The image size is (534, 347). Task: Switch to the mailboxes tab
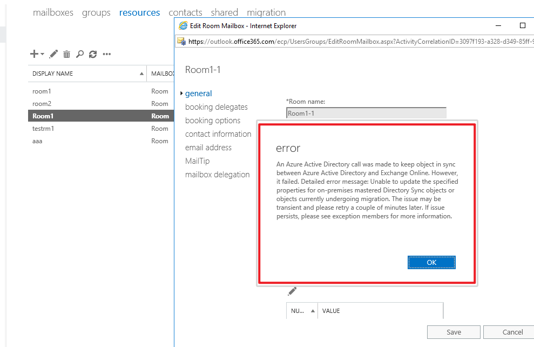[x=53, y=12]
